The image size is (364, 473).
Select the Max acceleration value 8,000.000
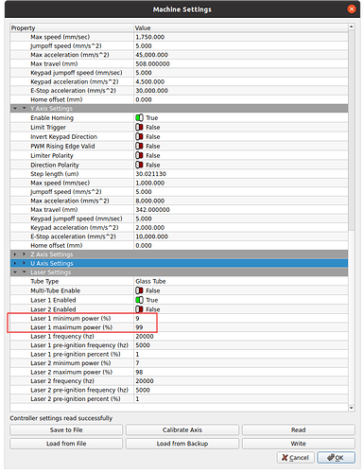pyautogui.click(x=149, y=201)
